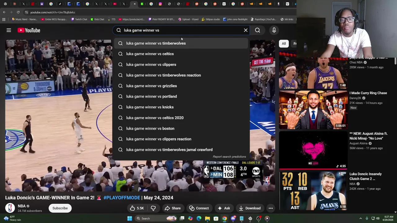Show hidden system tray icons chevron

pos(360,218)
